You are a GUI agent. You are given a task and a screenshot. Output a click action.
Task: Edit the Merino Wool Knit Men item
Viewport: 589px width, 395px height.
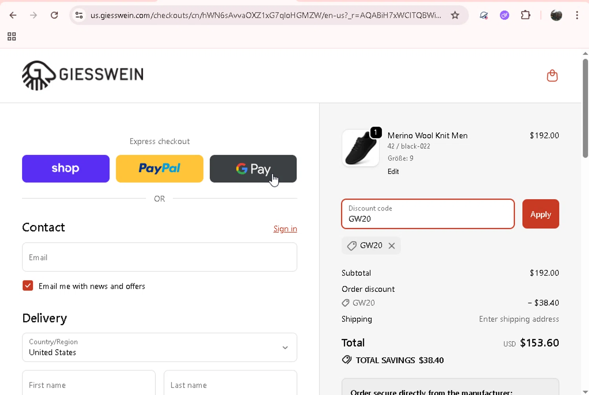[393, 171]
